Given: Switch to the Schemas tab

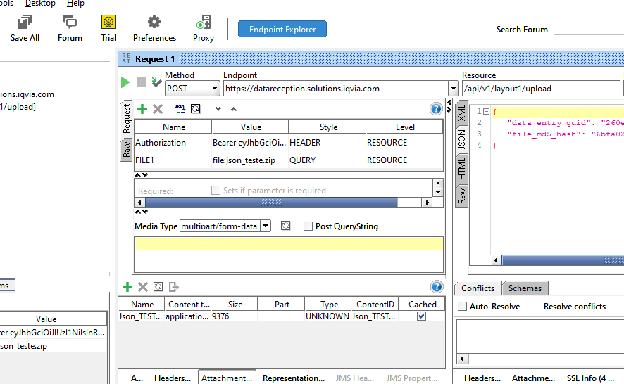Looking at the screenshot, I should pyautogui.click(x=525, y=288).
